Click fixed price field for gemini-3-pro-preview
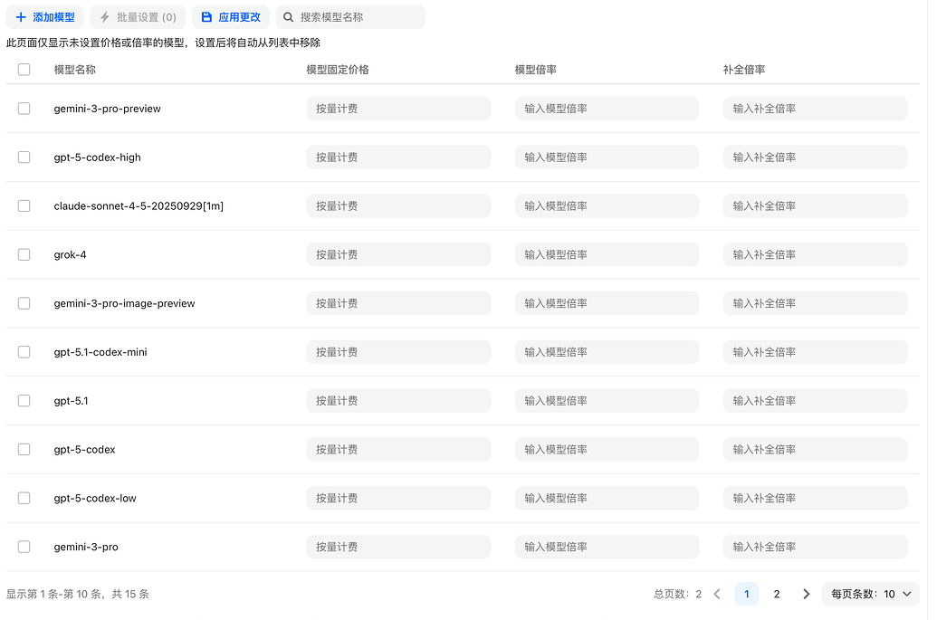 [x=398, y=109]
